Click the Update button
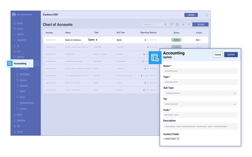The image size is (252, 157). tap(231, 54)
